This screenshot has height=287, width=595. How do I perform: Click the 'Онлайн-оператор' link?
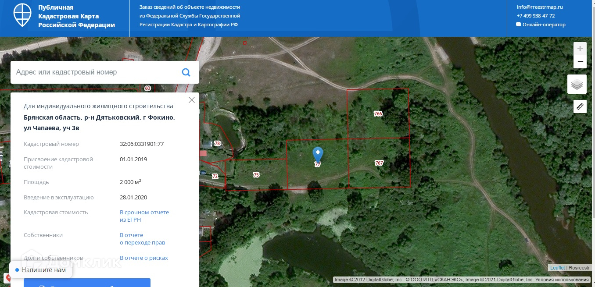click(544, 25)
